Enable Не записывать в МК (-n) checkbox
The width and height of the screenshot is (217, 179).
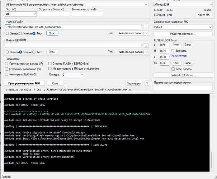click(x=74, y=69)
